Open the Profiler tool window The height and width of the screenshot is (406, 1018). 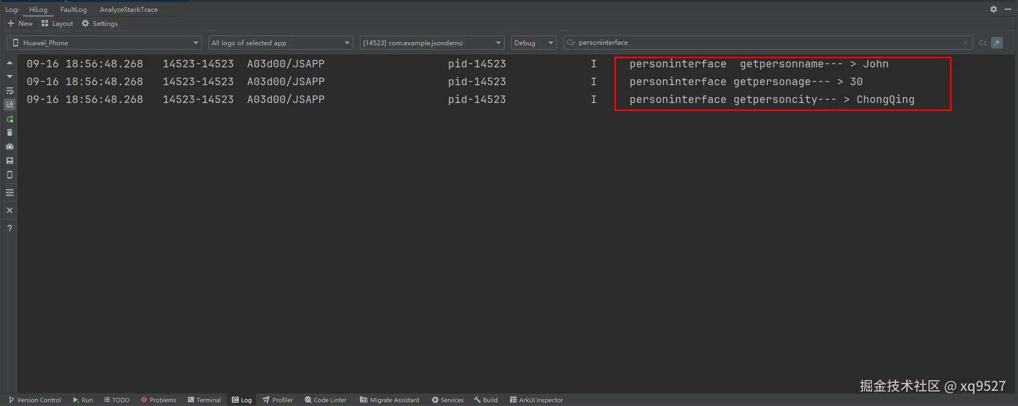coord(278,400)
